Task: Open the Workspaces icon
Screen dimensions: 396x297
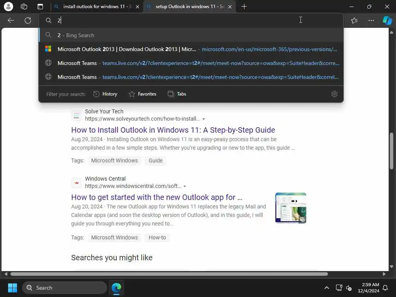Action: click(24, 7)
